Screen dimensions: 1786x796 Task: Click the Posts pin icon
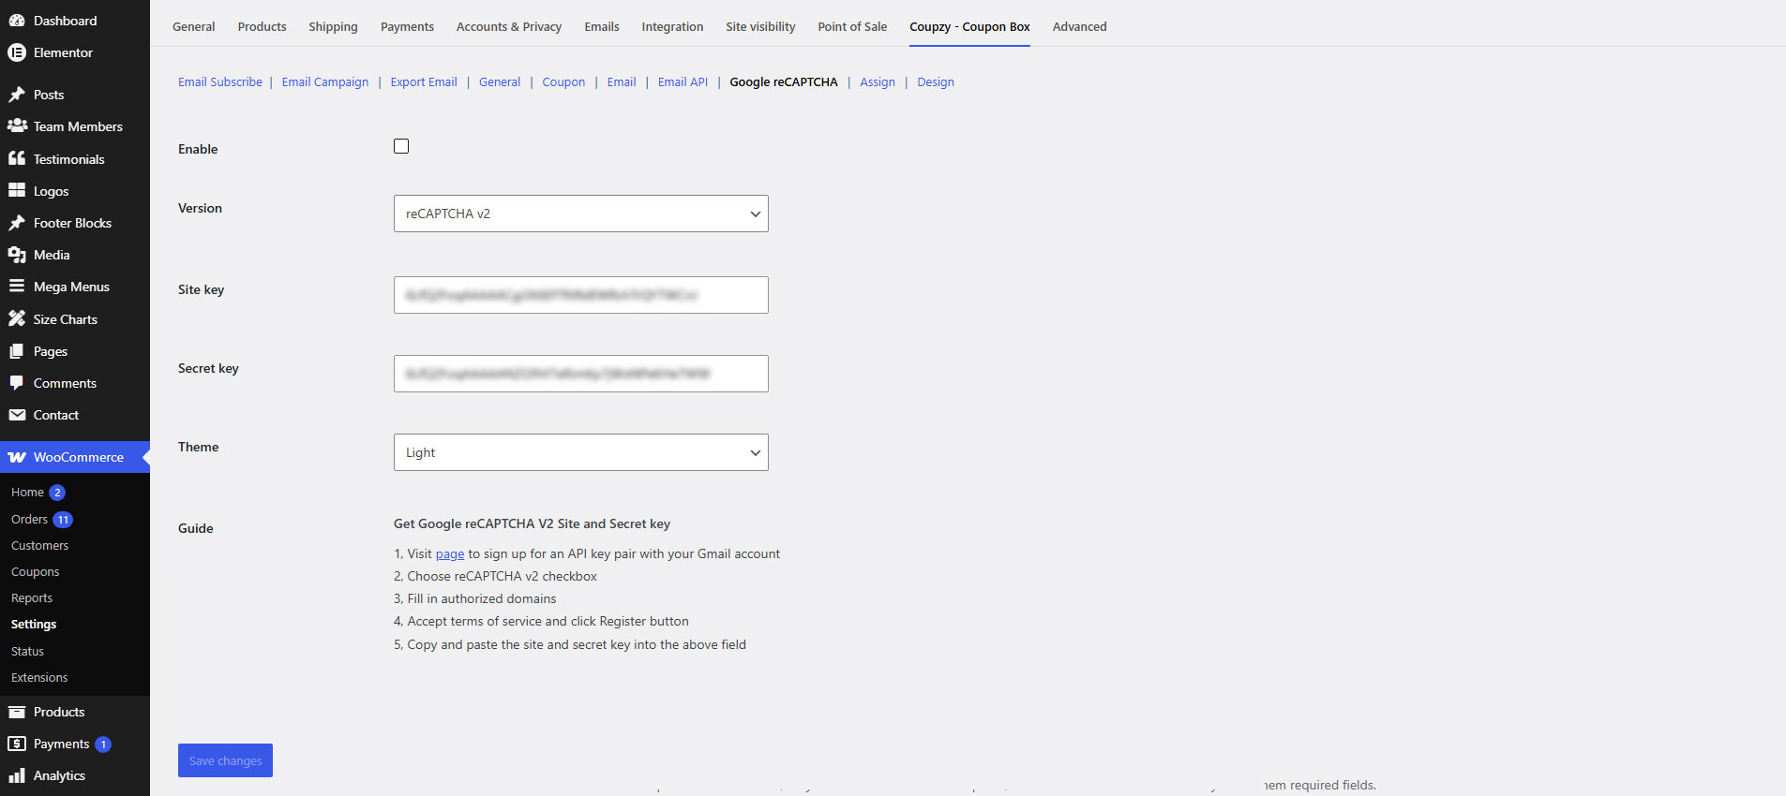[17, 95]
